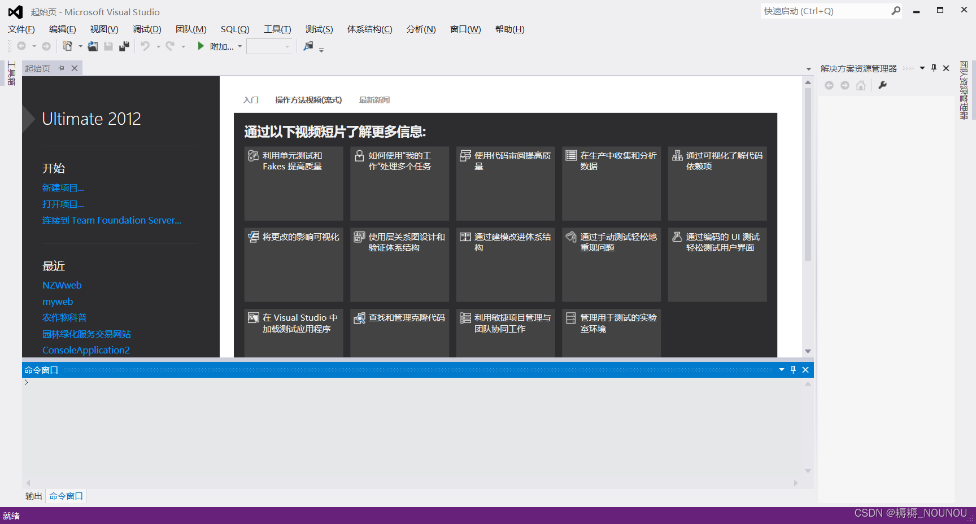
Task: Open toolbar overflow options arrow
Action: point(321,50)
